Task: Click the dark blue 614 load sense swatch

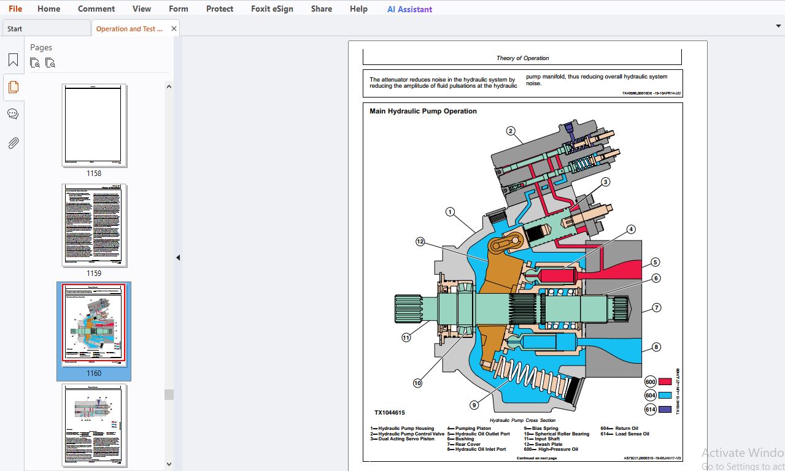Action: (665, 410)
